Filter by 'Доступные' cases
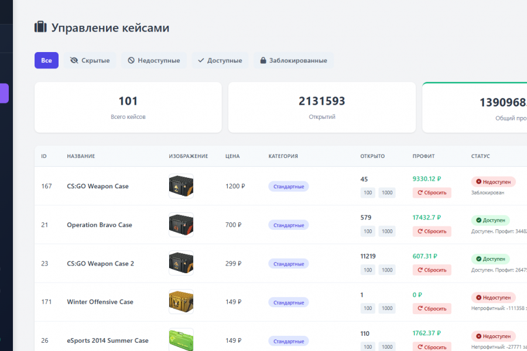The width and height of the screenshot is (527, 351). [220, 60]
